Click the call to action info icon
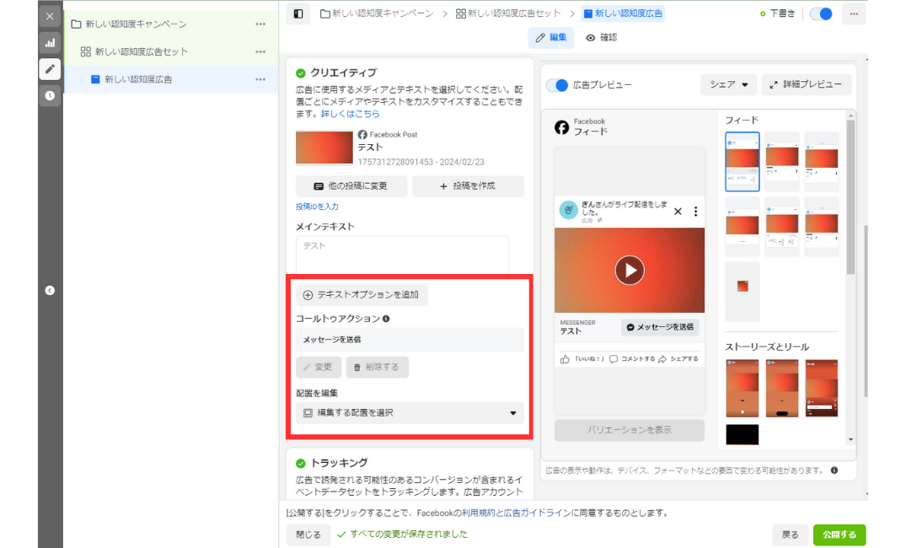Screen dimensions: 906x548 386,320
